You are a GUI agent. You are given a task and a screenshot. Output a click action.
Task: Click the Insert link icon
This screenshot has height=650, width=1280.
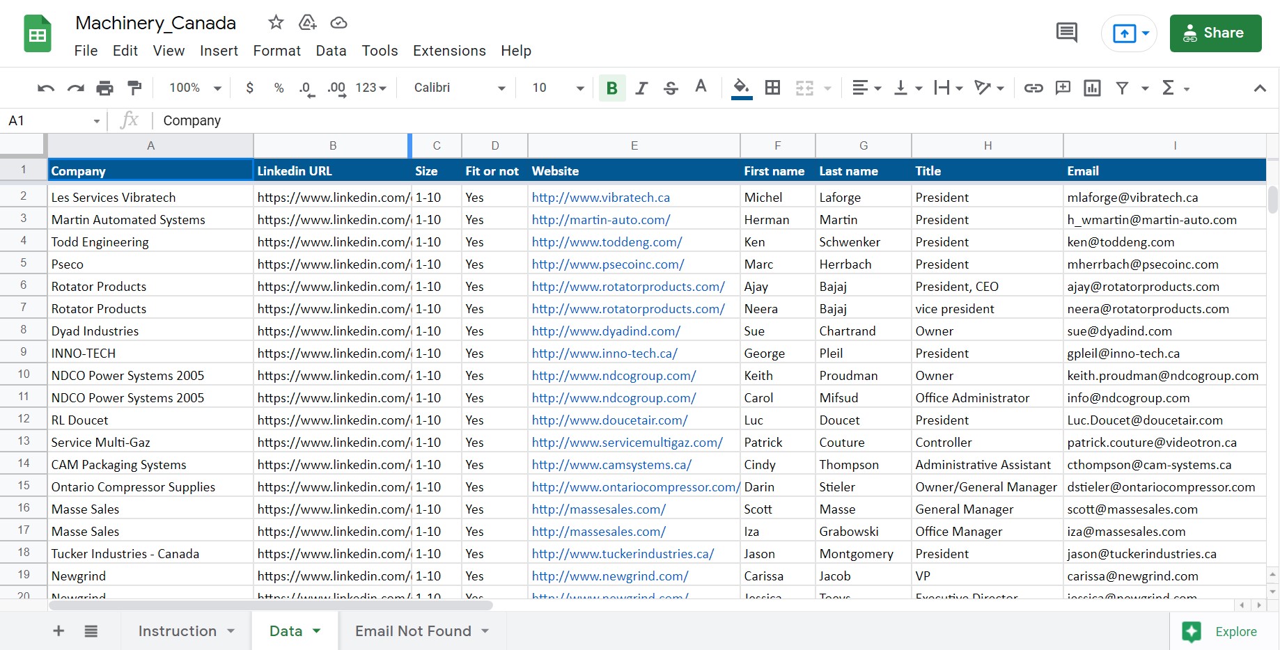coord(1033,88)
